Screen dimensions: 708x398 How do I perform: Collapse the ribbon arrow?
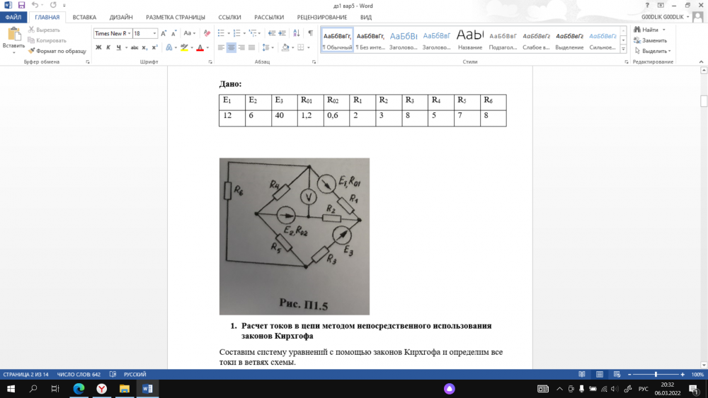(x=701, y=62)
